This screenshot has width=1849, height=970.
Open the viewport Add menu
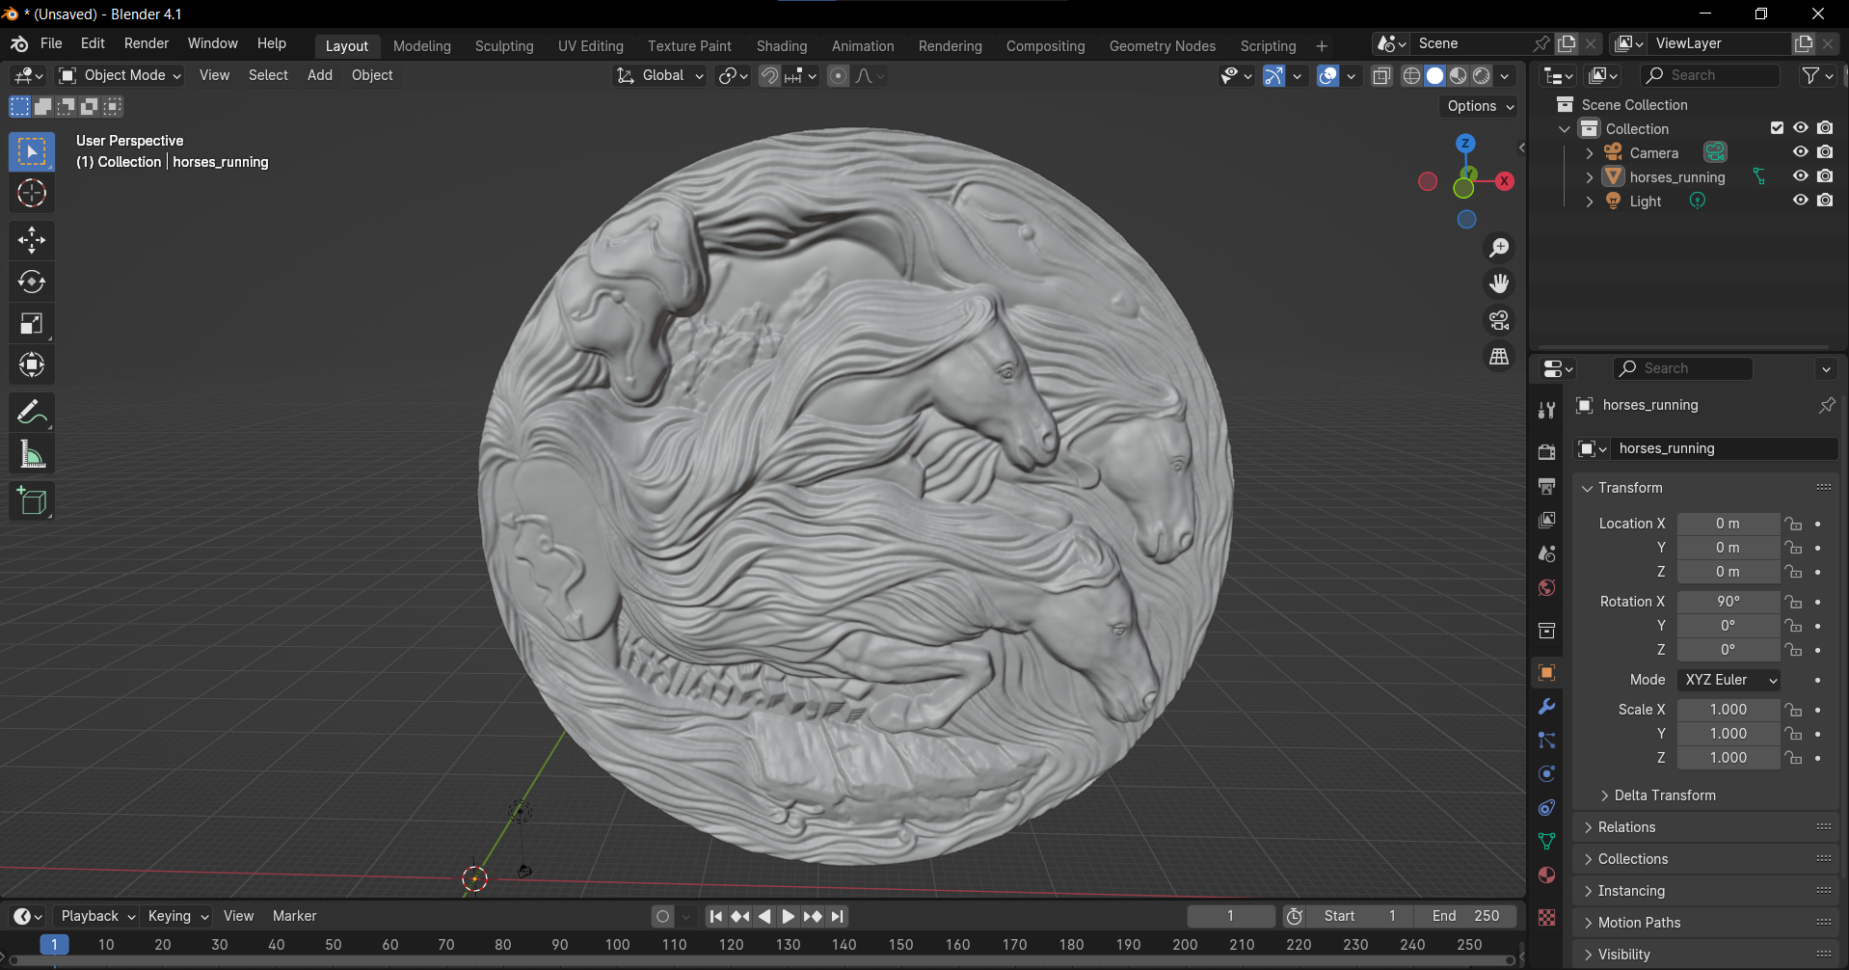(x=320, y=75)
